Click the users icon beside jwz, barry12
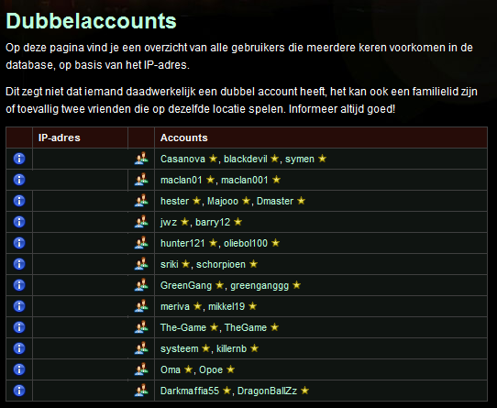 (141, 222)
